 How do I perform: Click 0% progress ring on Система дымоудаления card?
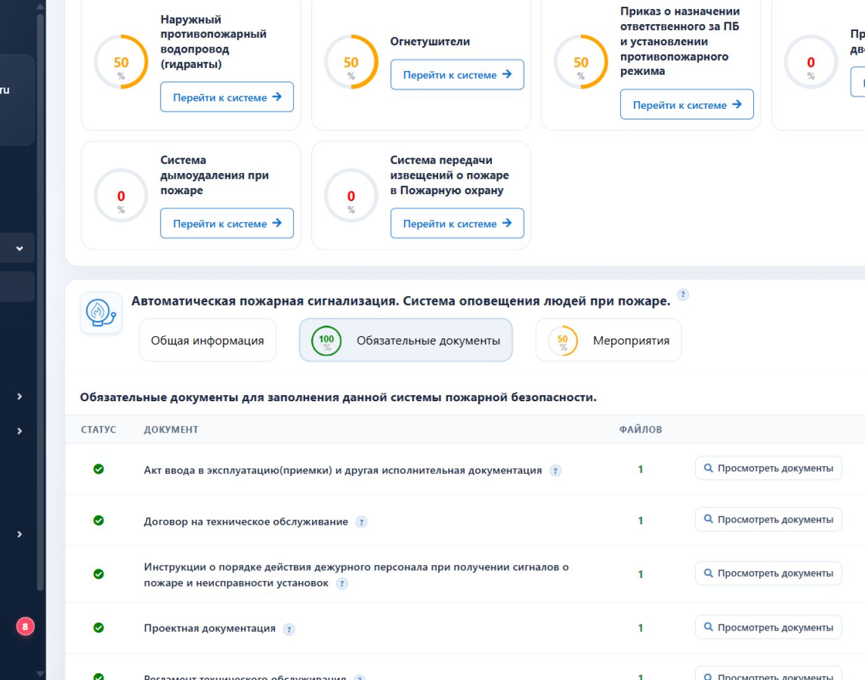coord(121,195)
